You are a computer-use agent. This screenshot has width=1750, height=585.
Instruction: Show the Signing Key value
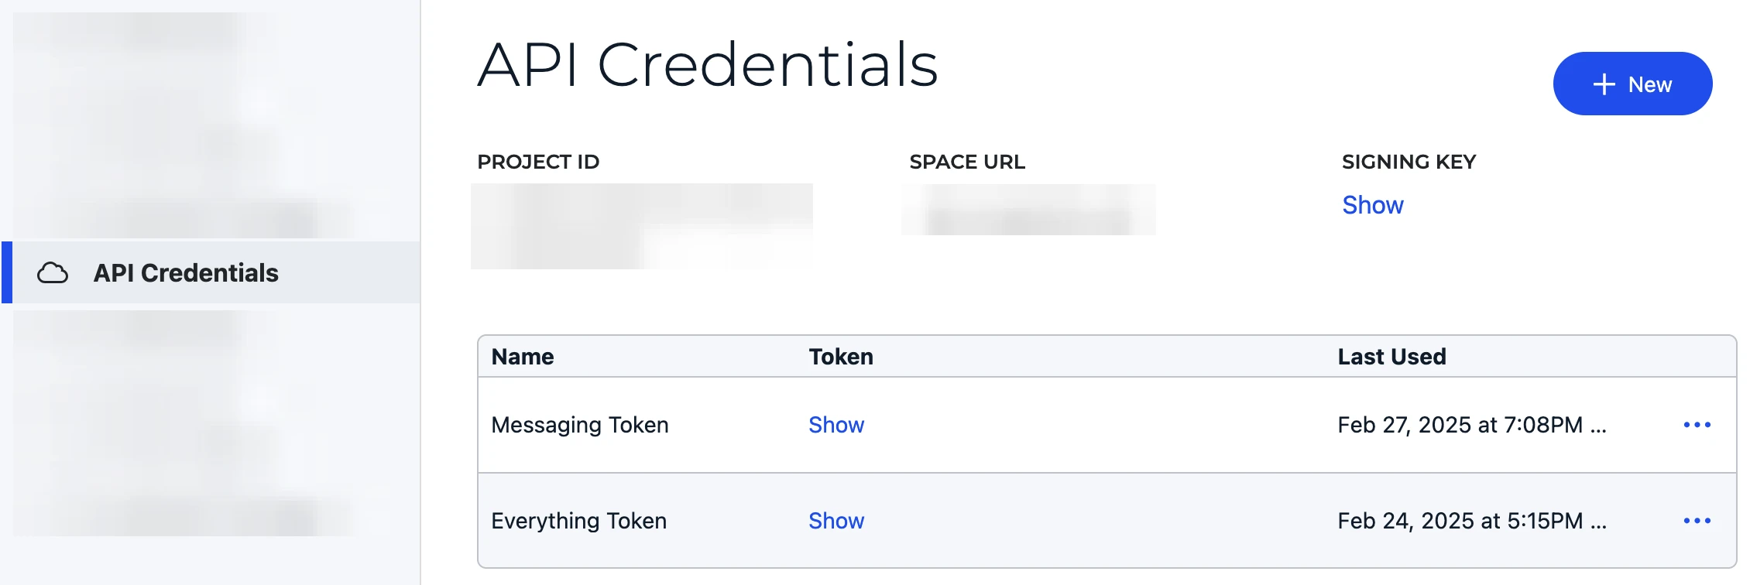[x=1372, y=205]
